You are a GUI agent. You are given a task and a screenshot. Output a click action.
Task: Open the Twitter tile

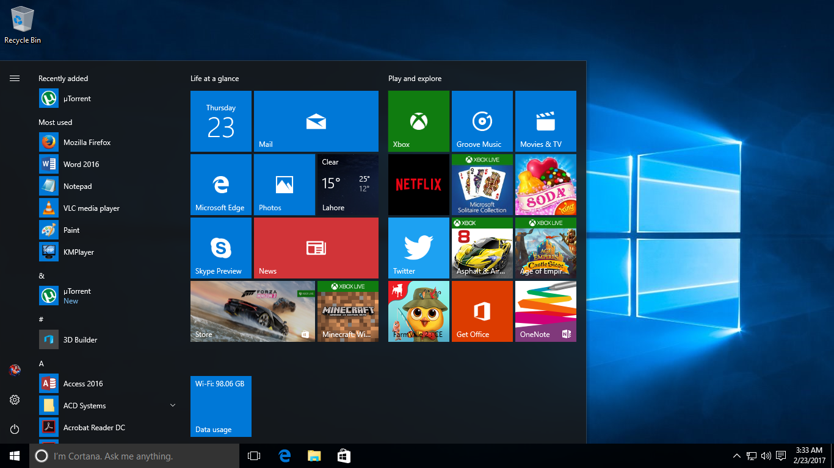click(419, 248)
